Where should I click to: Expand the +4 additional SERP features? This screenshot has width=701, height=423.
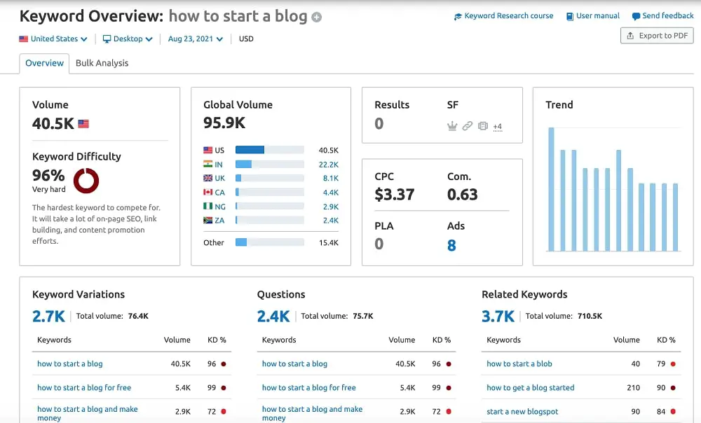point(498,126)
